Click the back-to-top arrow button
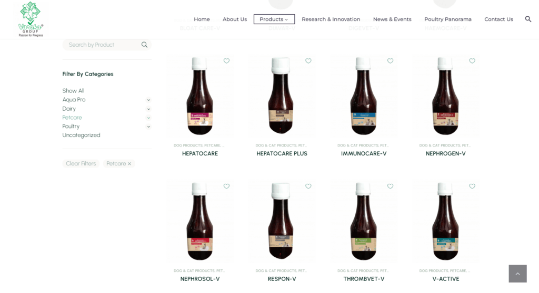Screen dimensions: 539x293 518,274
